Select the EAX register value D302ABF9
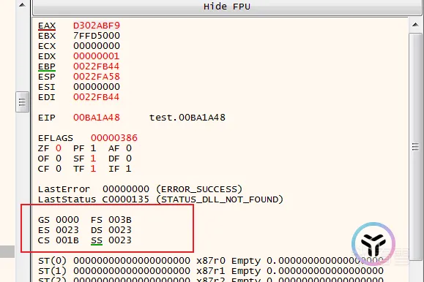The image size is (424, 282). [97, 26]
